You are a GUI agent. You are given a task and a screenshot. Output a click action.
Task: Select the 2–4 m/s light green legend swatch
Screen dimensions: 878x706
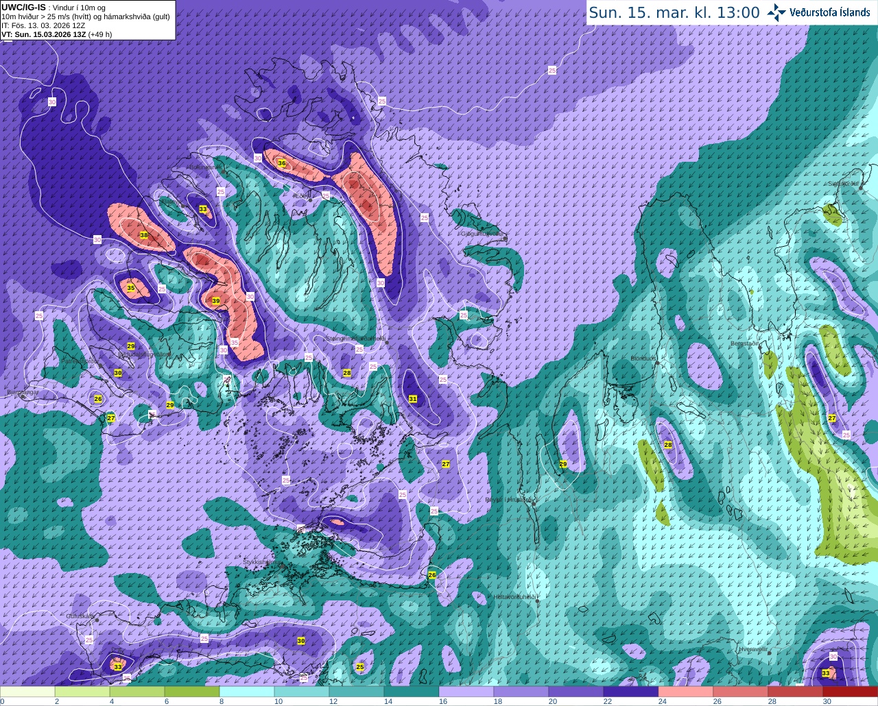(x=82, y=692)
